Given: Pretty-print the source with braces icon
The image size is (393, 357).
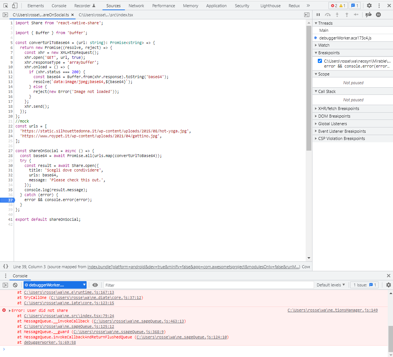Looking at the screenshot, I should [6, 266].
